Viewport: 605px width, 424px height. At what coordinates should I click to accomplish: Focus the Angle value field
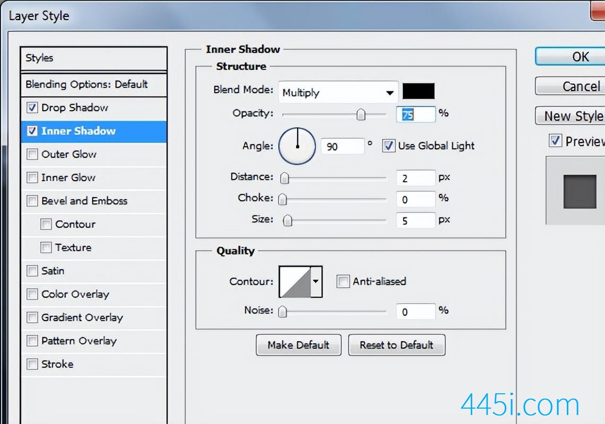[342, 146]
